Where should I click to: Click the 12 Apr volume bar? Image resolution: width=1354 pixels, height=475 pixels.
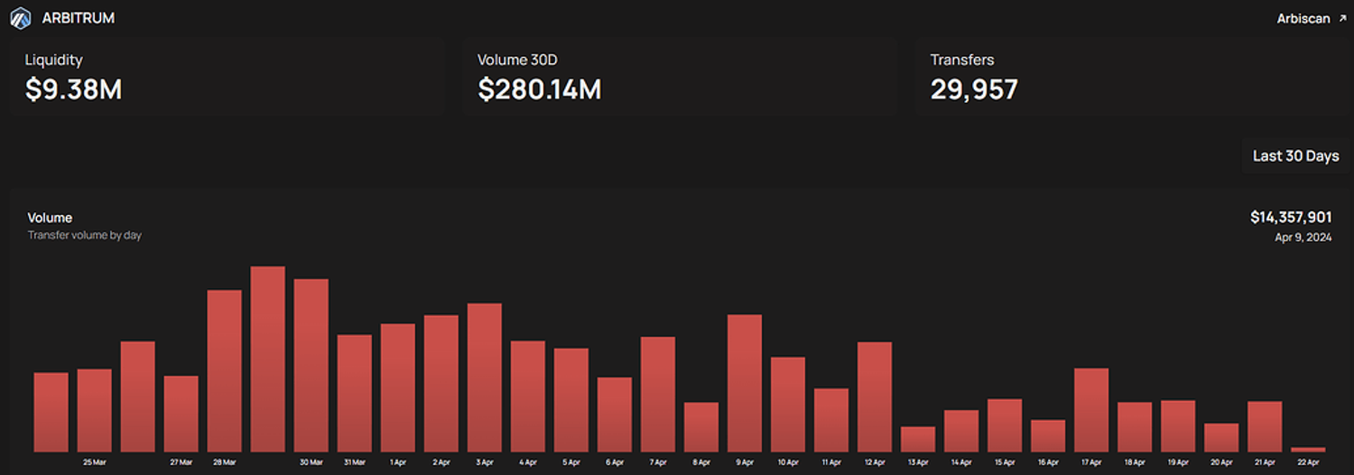pos(875,396)
